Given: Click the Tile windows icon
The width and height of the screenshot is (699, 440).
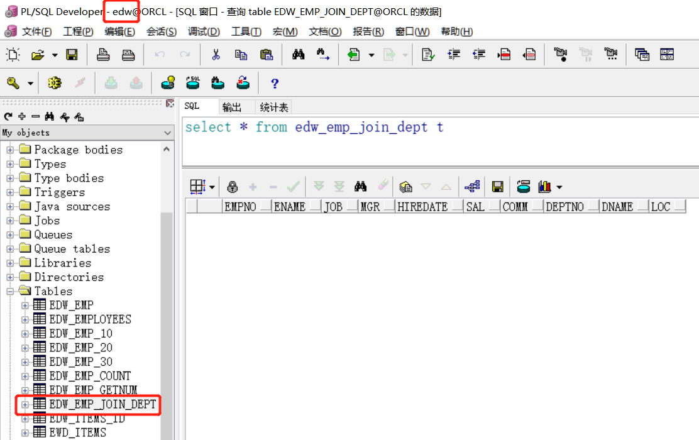Looking at the screenshot, I should (667, 55).
